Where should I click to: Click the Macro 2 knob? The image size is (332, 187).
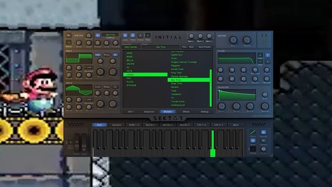[200, 36]
